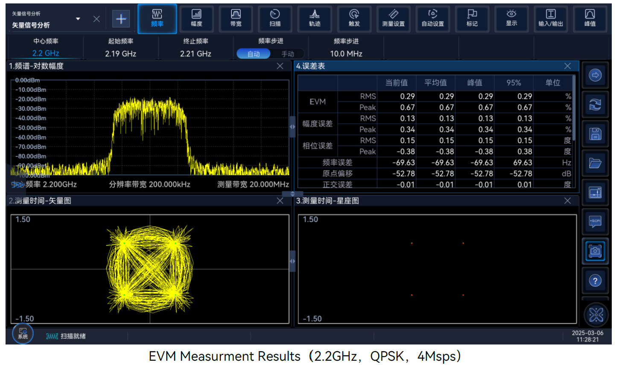
Task: Close the 3.测量时间-星座图 panel
Action: pyautogui.click(x=567, y=200)
